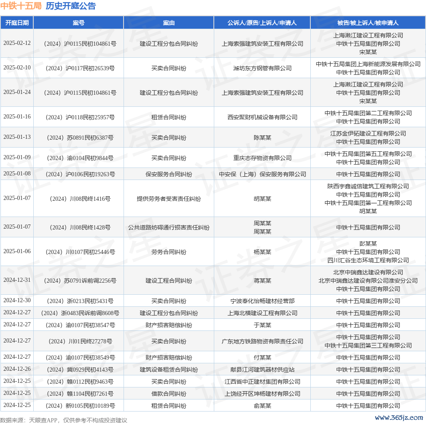Screen dimensions: 426x424
Task: Click plaintiff '献县江河建筑器材供应站'
Action: click(x=262, y=370)
